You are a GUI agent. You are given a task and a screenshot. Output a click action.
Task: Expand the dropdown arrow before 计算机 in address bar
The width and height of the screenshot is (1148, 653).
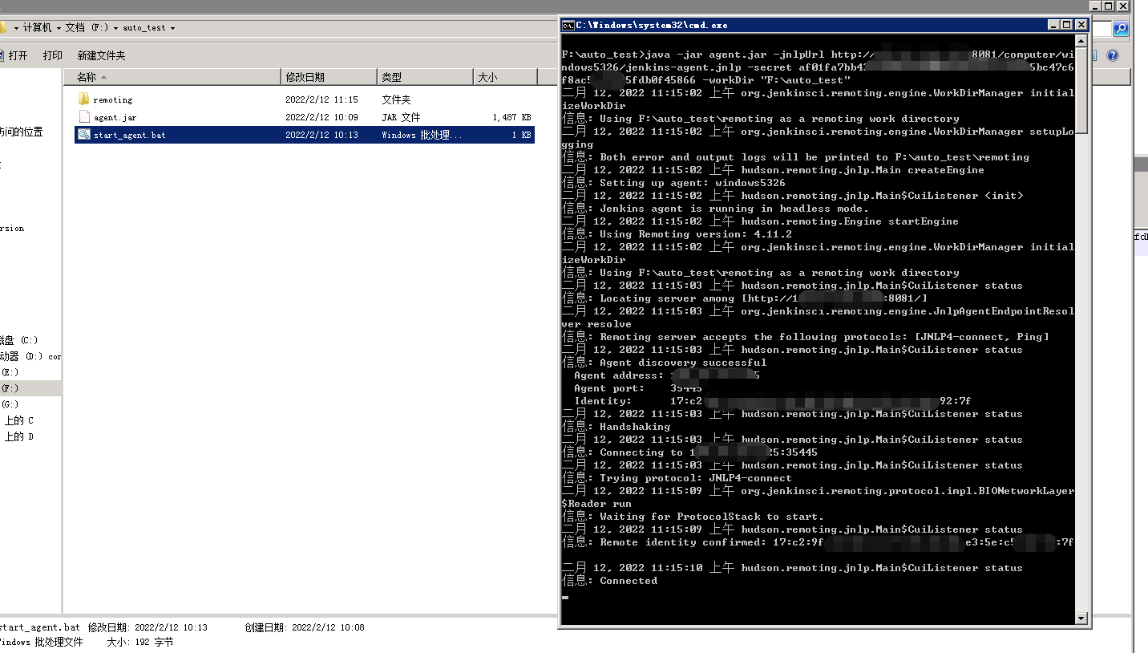pos(16,28)
